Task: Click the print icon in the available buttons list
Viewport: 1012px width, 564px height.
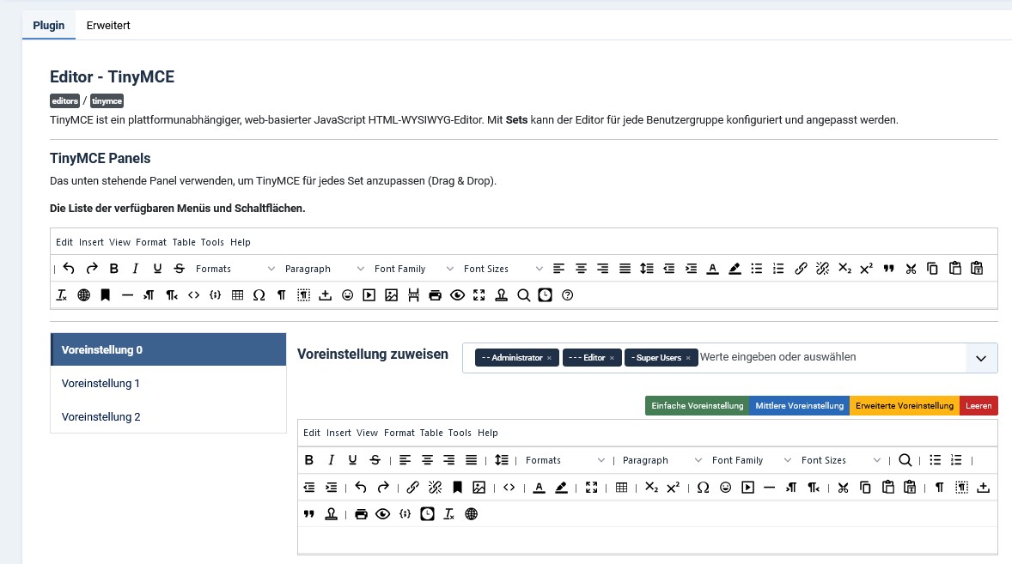Action: 435,295
